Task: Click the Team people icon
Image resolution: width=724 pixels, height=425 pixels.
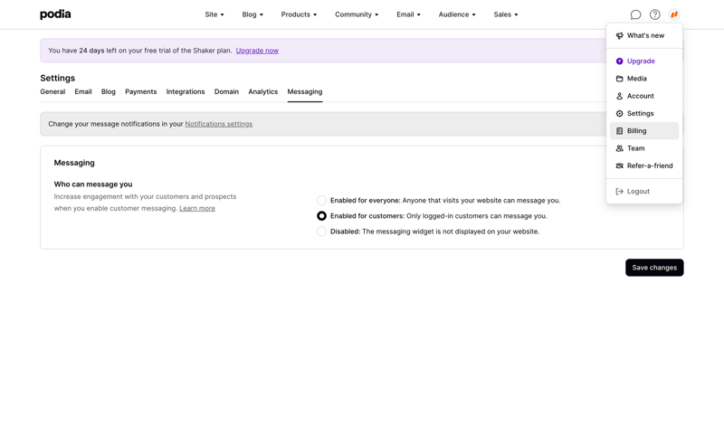Action: [x=620, y=148]
